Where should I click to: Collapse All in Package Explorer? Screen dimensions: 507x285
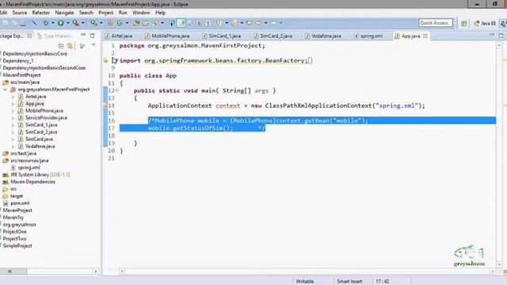(61, 46)
